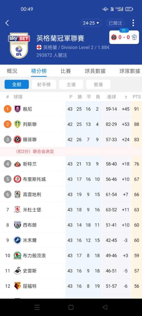Open the 射手榜 top scorers list
The image size is (142, 316).
(x=44, y=84)
